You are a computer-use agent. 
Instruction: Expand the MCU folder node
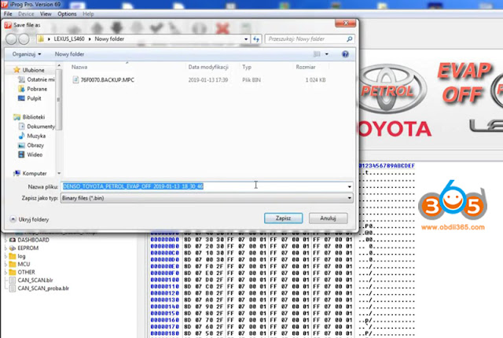click(6, 264)
